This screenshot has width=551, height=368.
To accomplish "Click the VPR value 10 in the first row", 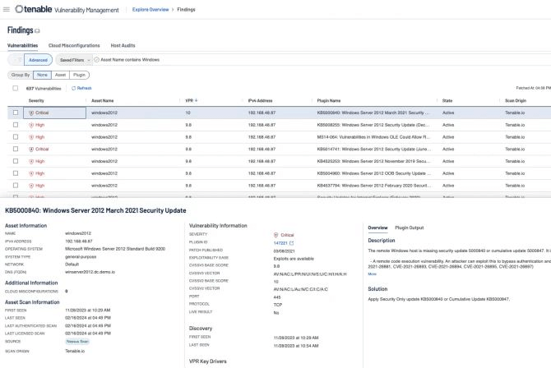I will (x=188, y=113).
